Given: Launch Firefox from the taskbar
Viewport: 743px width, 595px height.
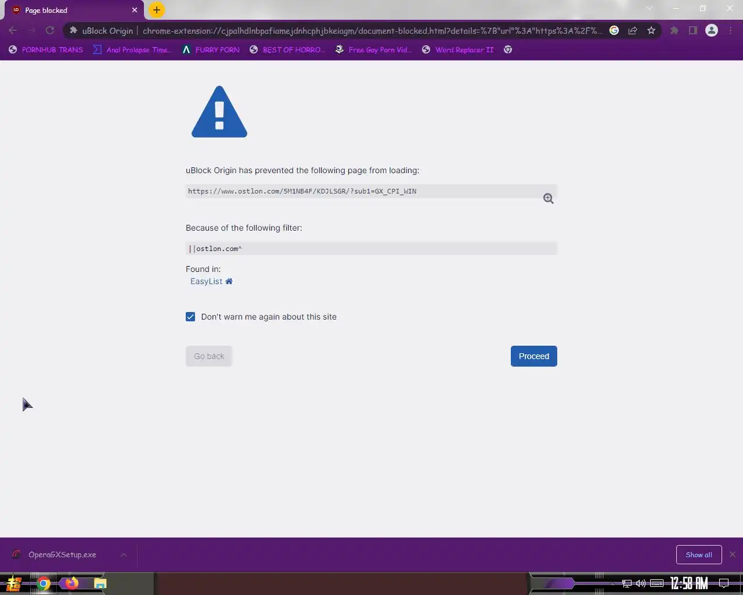Looking at the screenshot, I should (x=72, y=583).
